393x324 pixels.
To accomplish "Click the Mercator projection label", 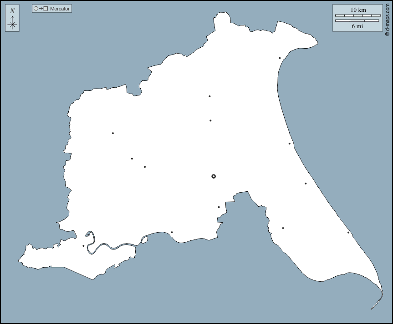I will pos(60,9).
